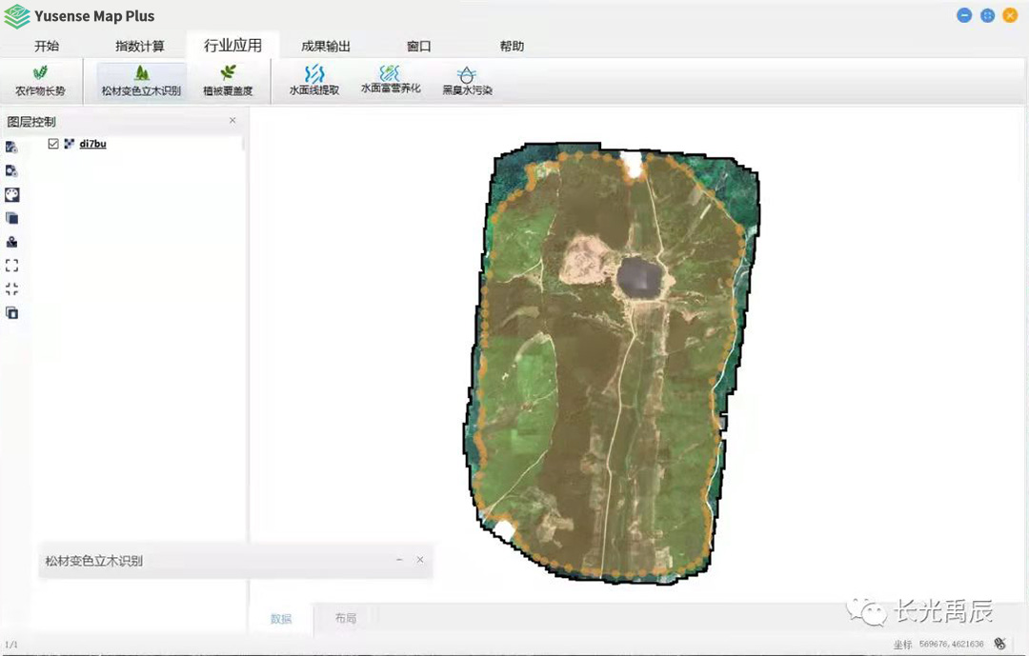Click the copy layers sidebar icon
This screenshot has height=656, width=1029.
point(11,313)
